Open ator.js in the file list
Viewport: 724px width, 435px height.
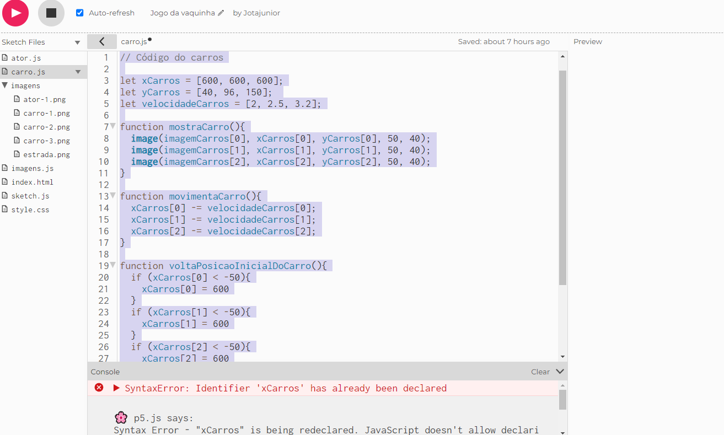coord(26,58)
